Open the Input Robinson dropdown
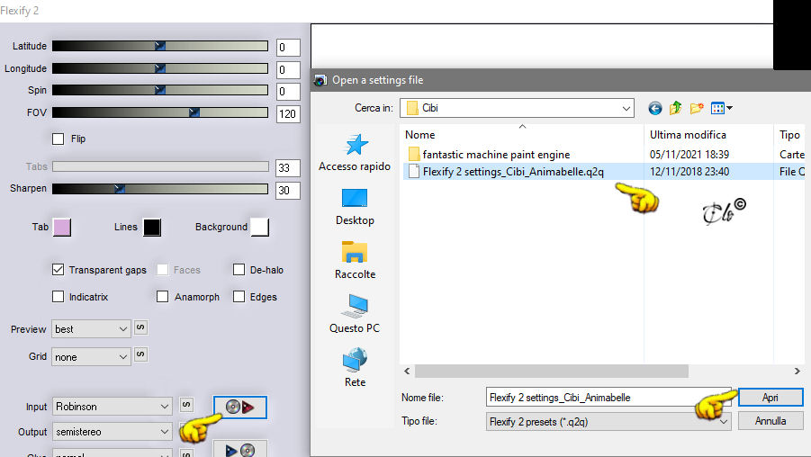 (x=113, y=407)
